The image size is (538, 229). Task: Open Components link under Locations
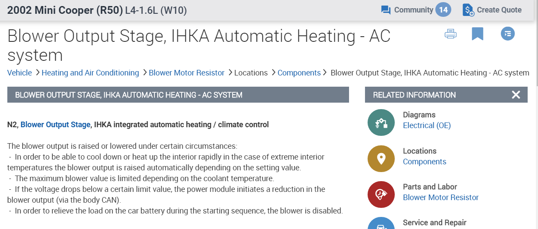(x=425, y=162)
